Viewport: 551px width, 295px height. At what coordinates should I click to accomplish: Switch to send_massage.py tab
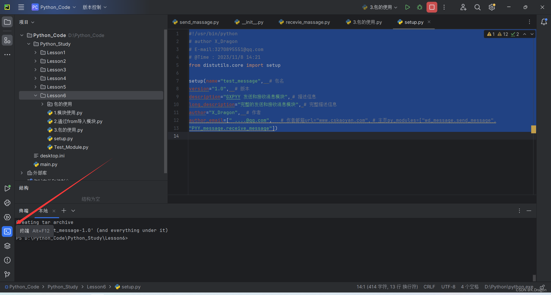(196, 22)
